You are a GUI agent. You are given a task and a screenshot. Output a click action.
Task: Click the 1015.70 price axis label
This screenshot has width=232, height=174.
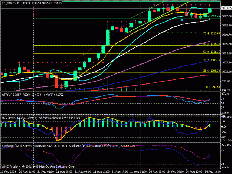tap(227, 44)
